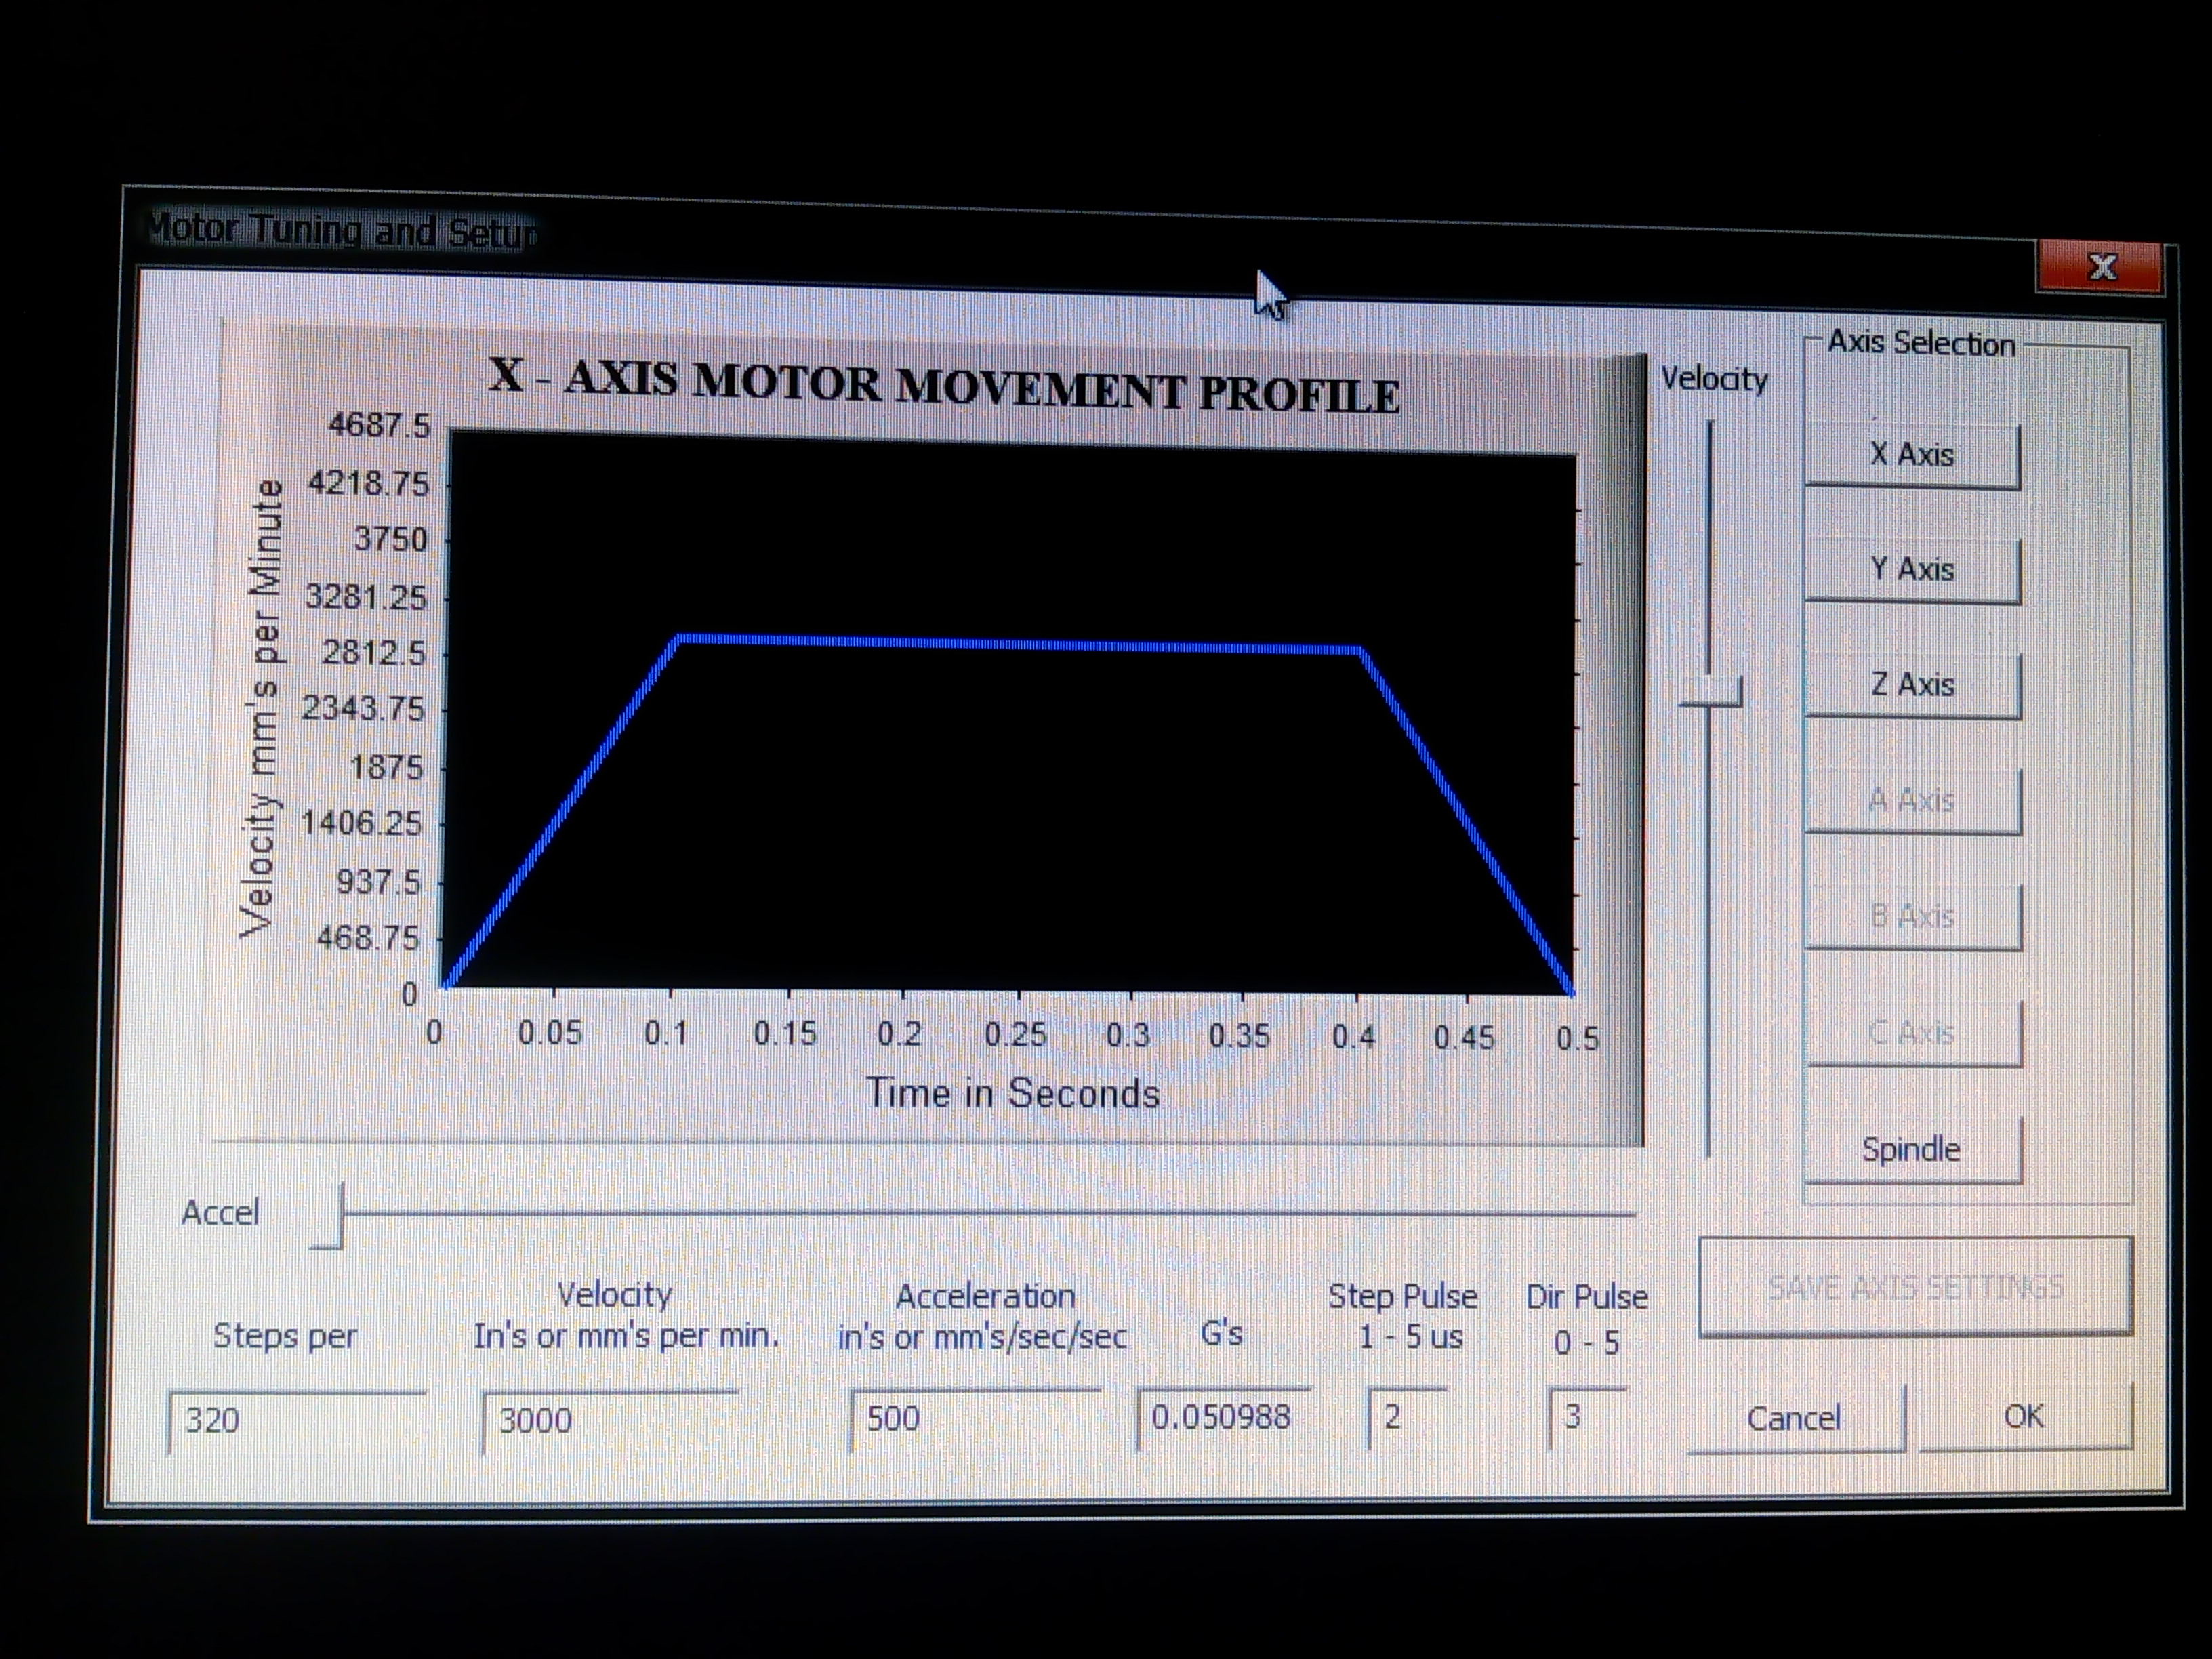Image resolution: width=2212 pixels, height=1659 pixels.
Task: Switch to Z Axis tuning
Action: tap(1912, 686)
